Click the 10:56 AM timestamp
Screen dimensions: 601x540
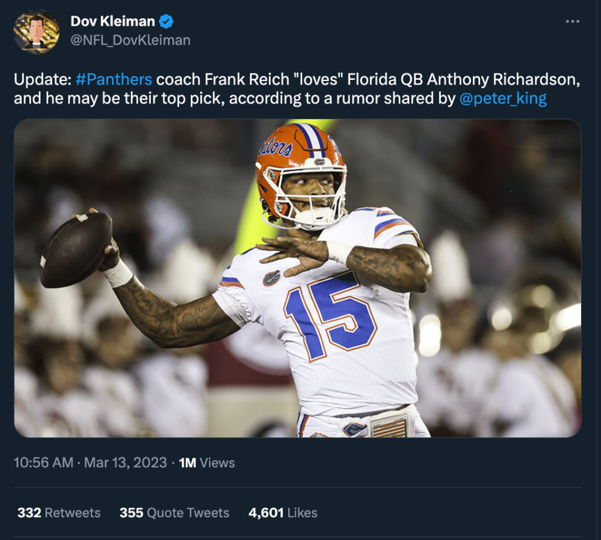pyautogui.click(x=43, y=463)
